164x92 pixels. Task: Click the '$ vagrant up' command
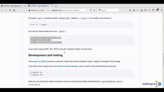pos(36,72)
